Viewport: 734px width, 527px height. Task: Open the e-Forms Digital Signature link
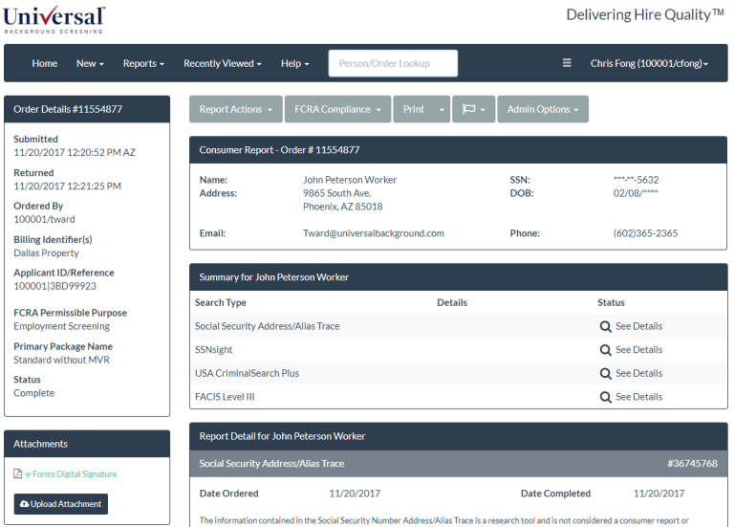(71, 474)
